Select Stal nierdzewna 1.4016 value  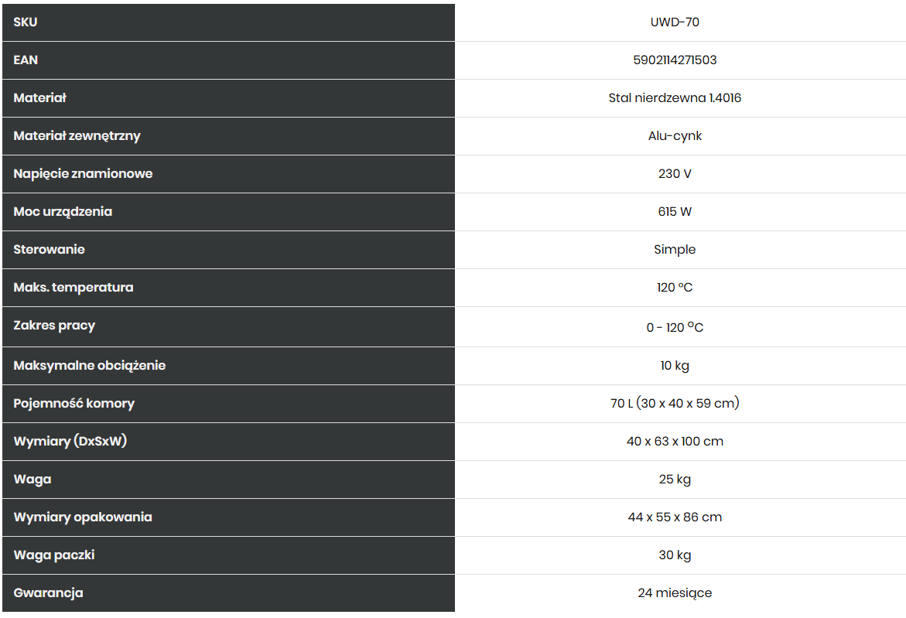pyautogui.click(x=675, y=98)
